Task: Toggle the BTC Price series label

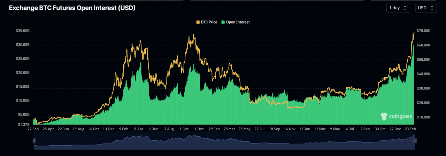Action: (209, 22)
